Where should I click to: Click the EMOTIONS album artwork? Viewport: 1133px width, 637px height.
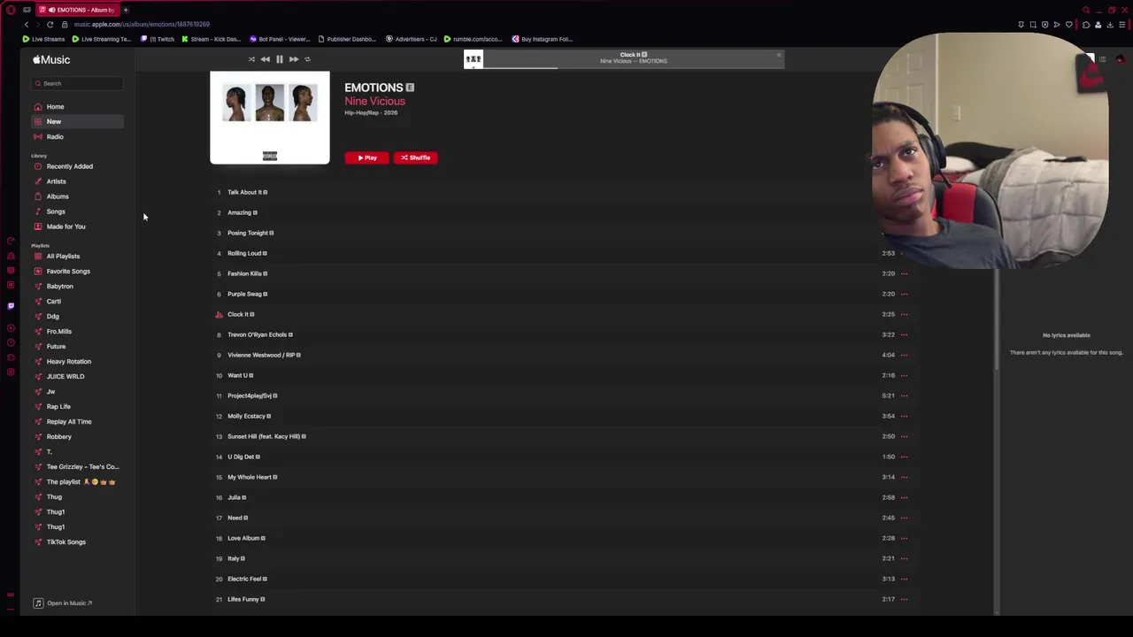[x=270, y=118]
